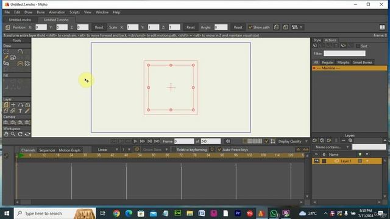The image size is (390, 219).
Task: Open the Onion Skins dropdown
Action: tap(155, 150)
